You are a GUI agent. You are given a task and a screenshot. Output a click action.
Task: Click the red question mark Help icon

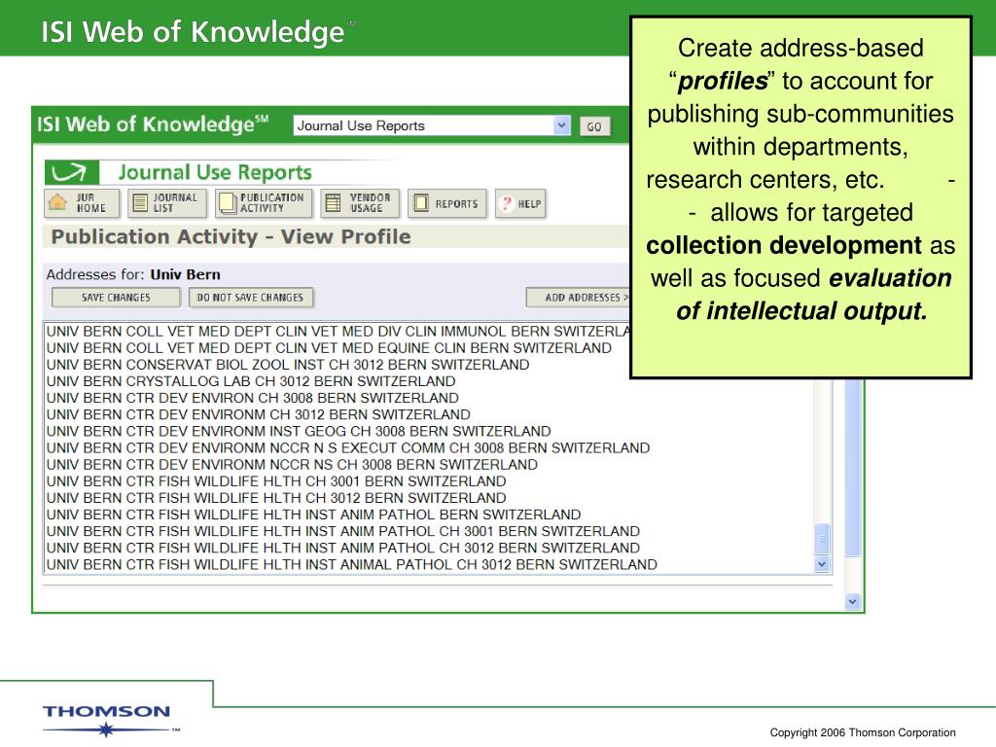point(507,203)
